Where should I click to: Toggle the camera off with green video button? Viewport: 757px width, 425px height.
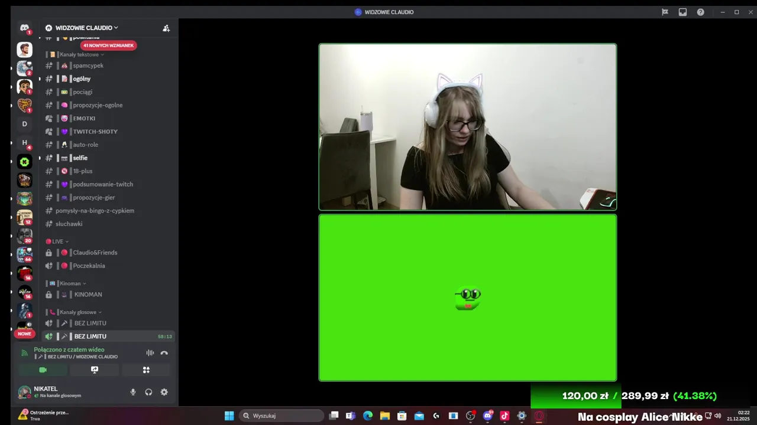pos(43,370)
